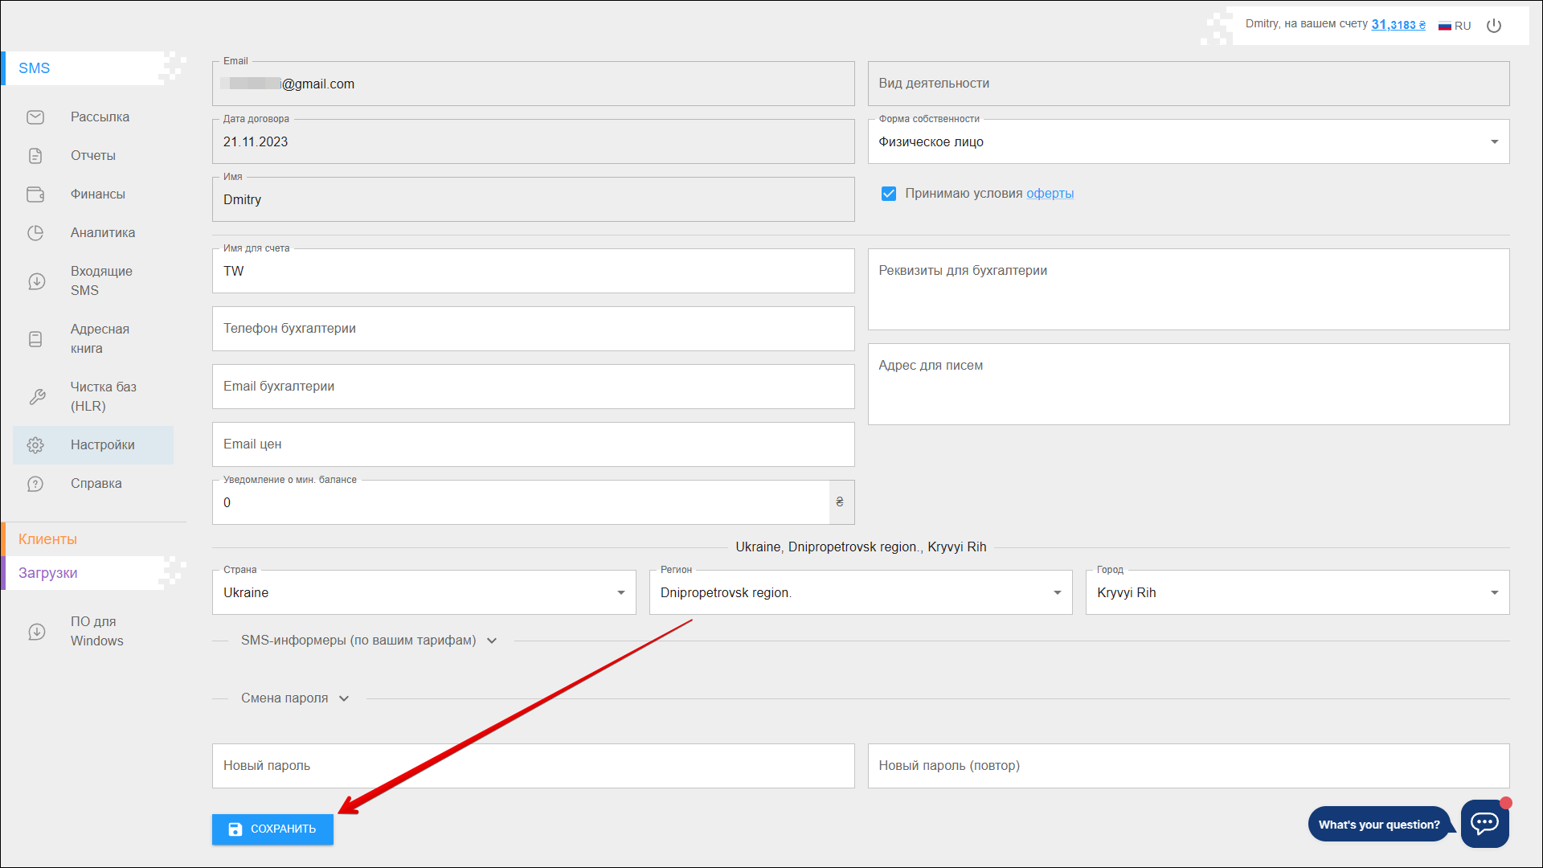
Task: Open Отчеты document icon in sidebar
Action: pyautogui.click(x=35, y=156)
